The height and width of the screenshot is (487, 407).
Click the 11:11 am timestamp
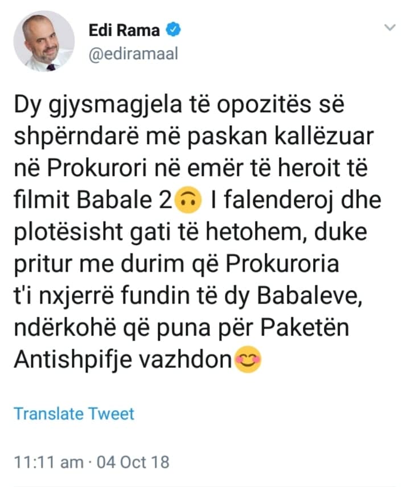(48, 461)
